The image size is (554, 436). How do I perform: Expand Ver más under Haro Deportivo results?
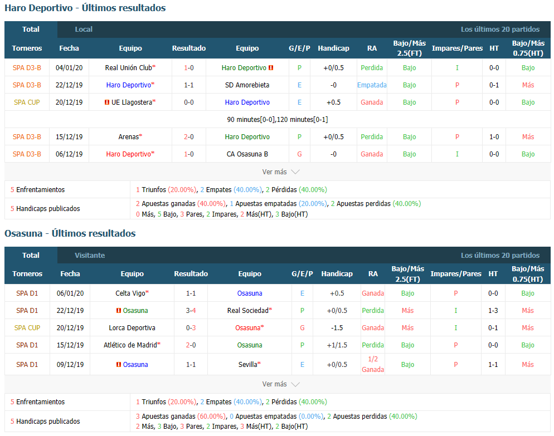280,172
